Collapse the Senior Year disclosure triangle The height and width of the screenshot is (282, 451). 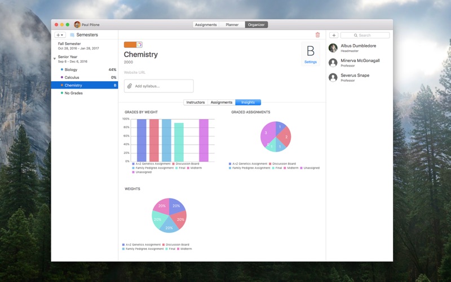tap(54, 59)
